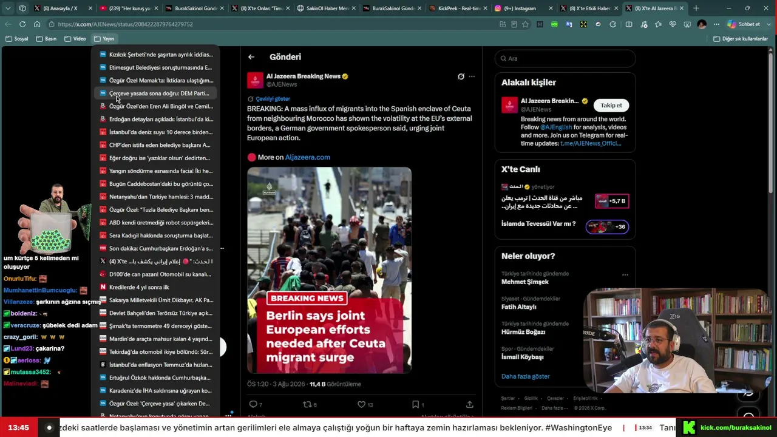This screenshot has height=437, width=777.
Task: Add this page to favorites with the star icon
Action: point(525,24)
